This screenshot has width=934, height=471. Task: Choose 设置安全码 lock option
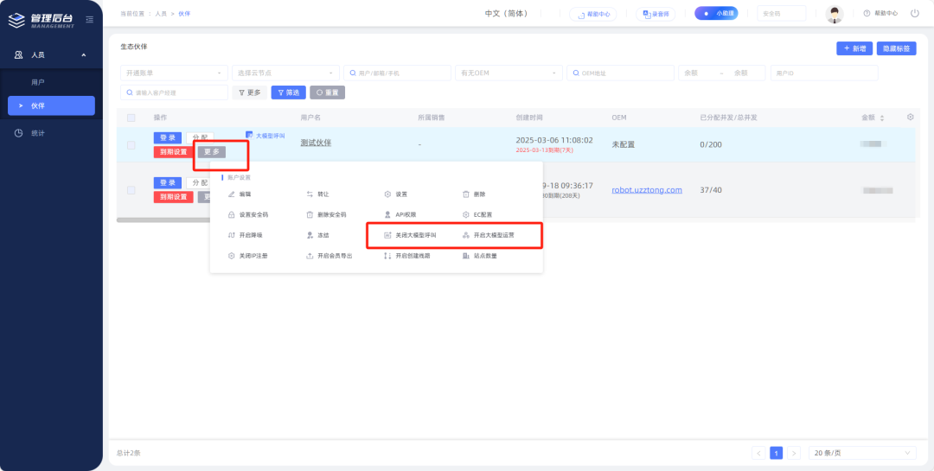249,214
